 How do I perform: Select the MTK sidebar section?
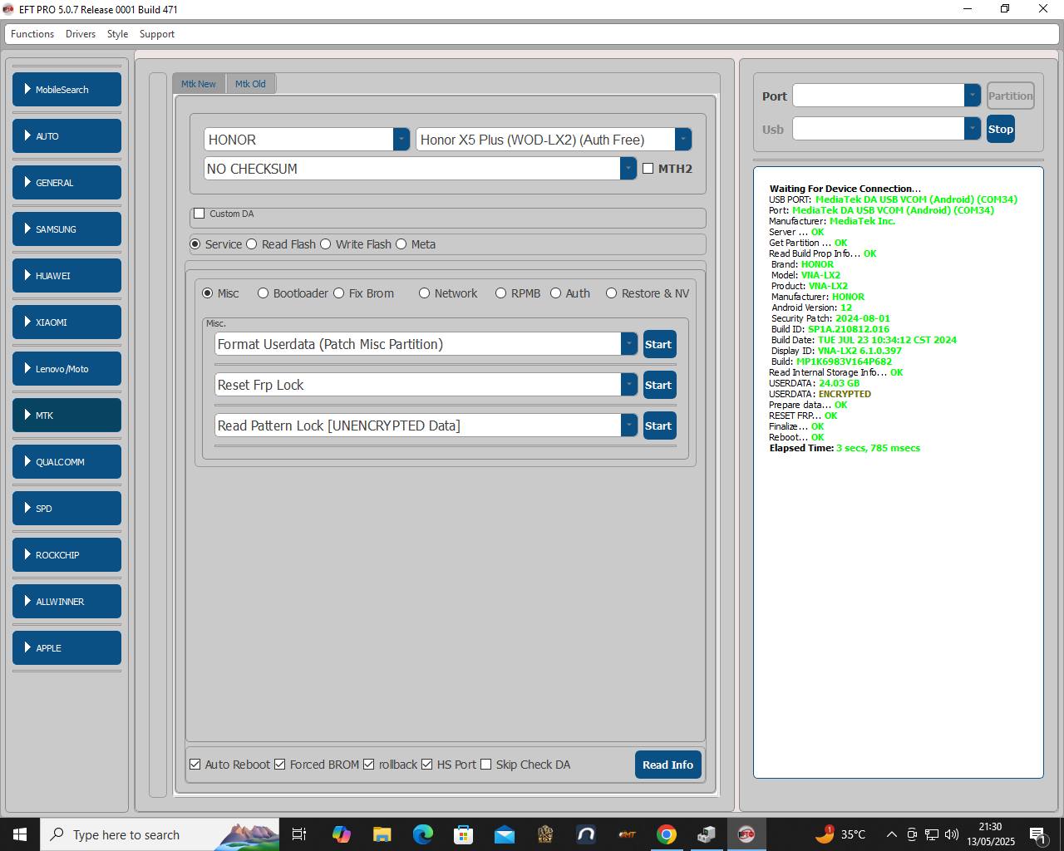click(66, 416)
